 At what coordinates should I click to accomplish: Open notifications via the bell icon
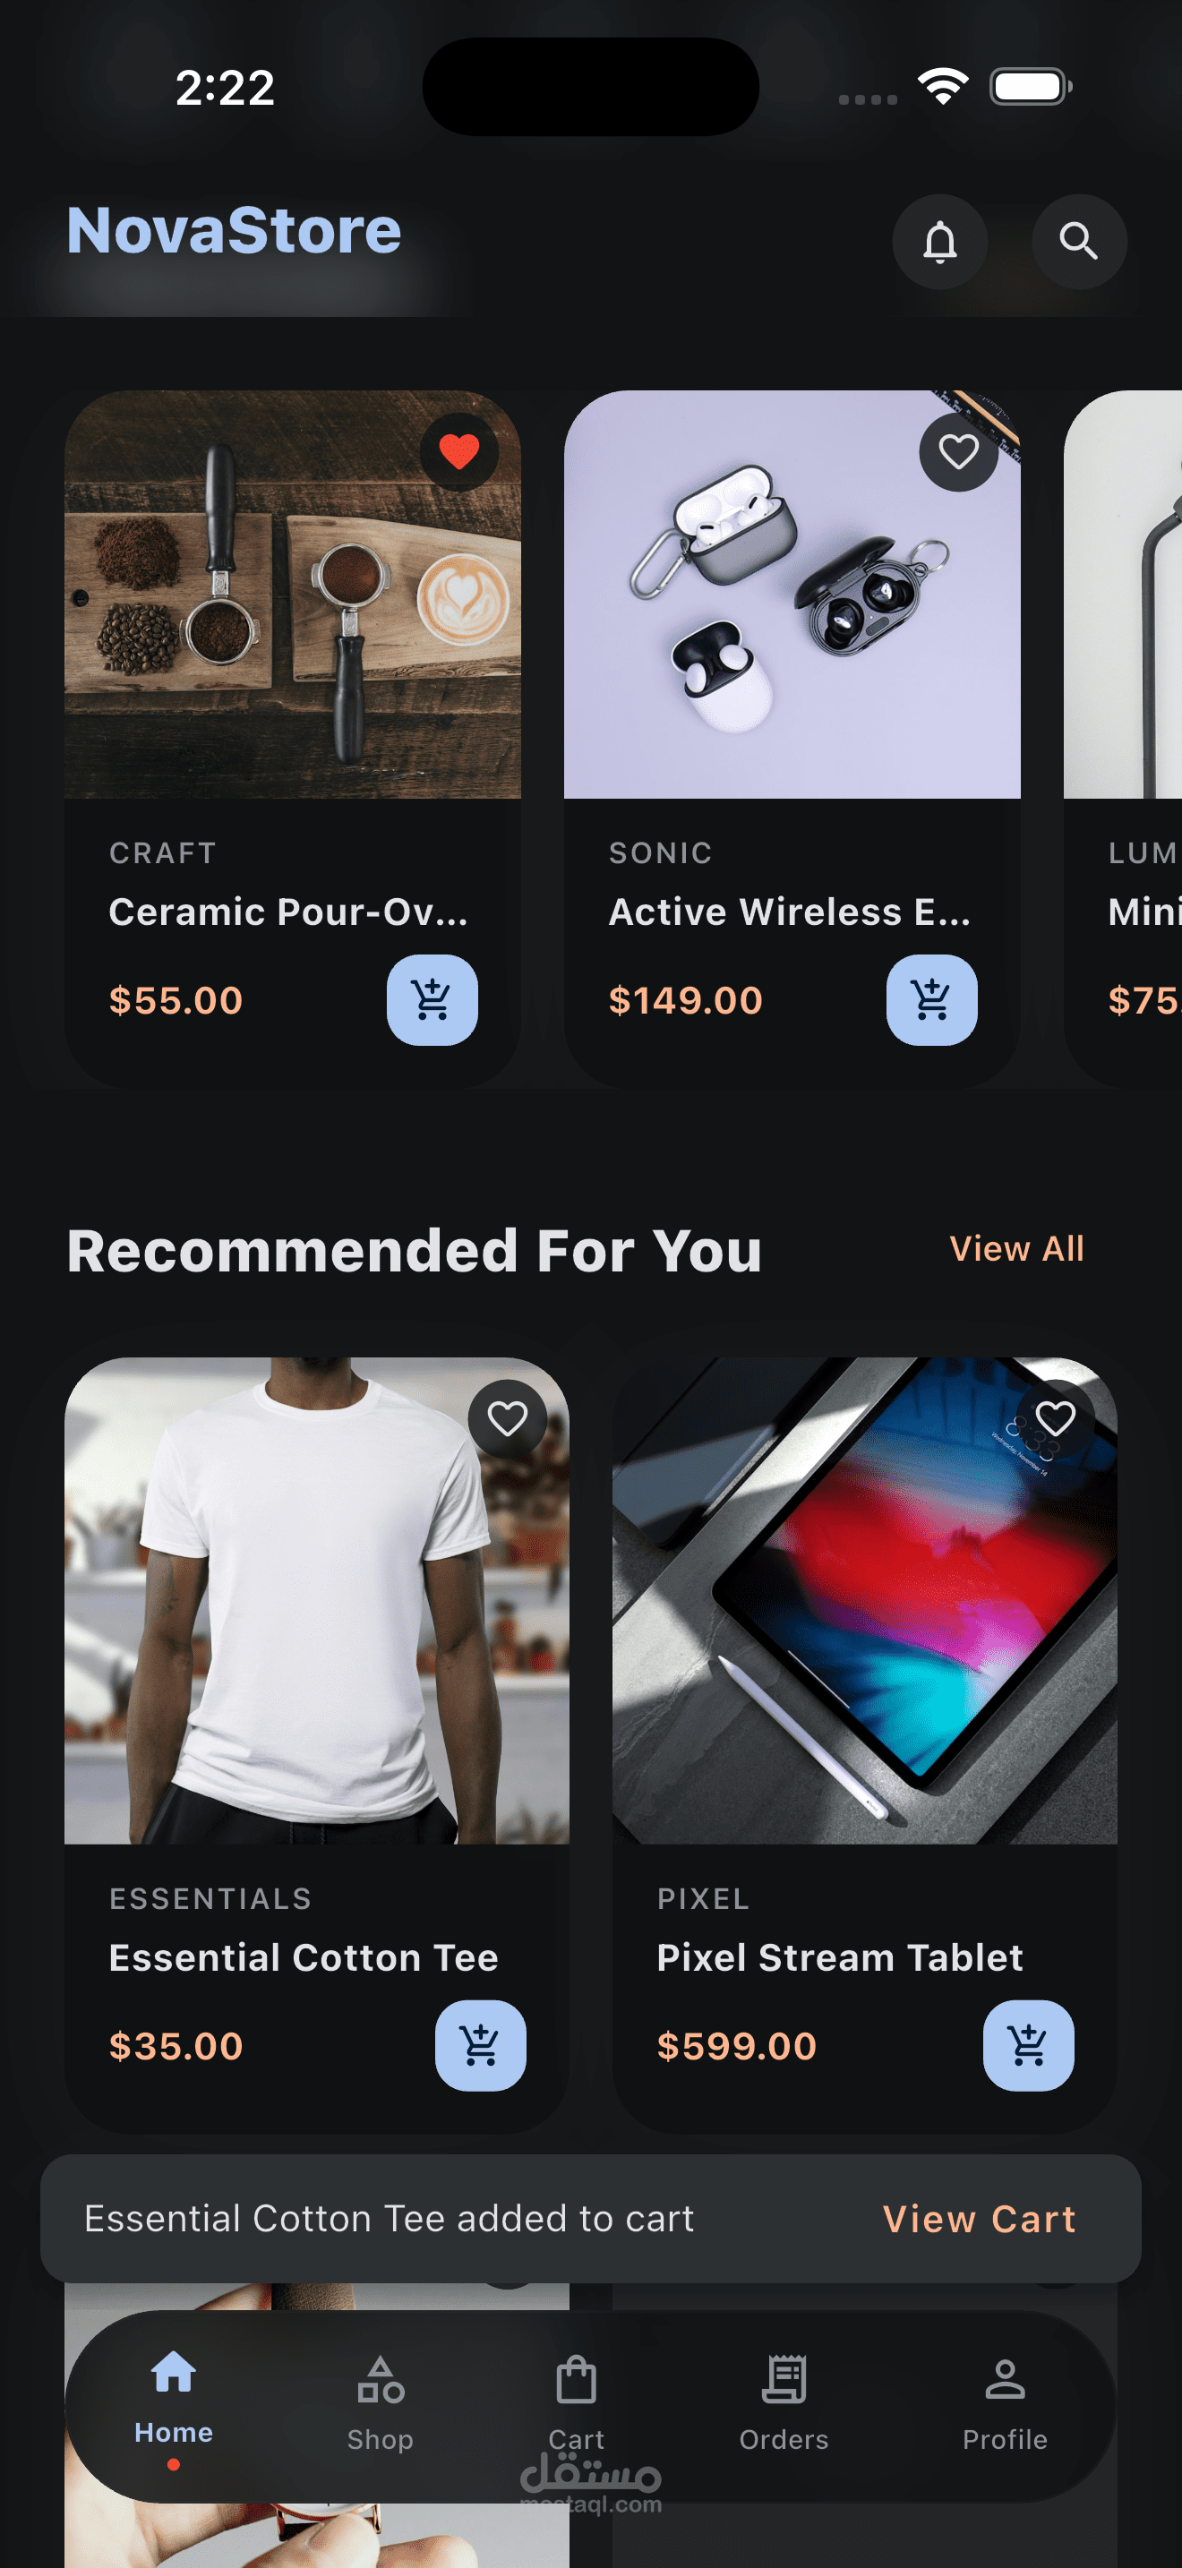(x=938, y=241)
